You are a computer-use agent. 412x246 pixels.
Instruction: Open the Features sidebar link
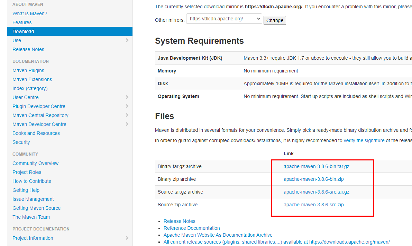[x=22, y=22]
